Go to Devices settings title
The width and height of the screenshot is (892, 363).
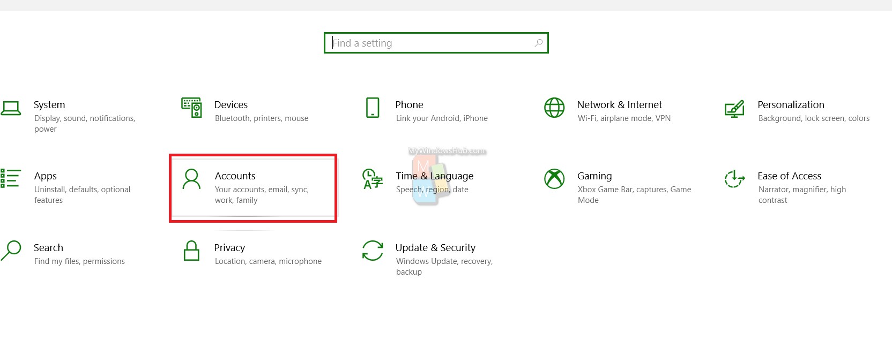point(231,105)
